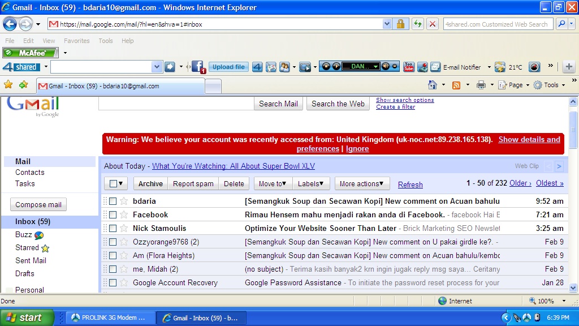This screenshot has width=579, height=326.
Task: Click the security lock icon in address bar
Action: [x=400, y=24]
